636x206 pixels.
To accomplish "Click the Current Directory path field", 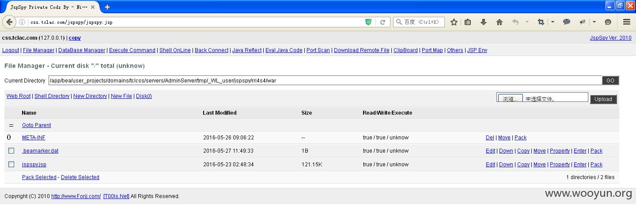I will (x=325, y=81).
